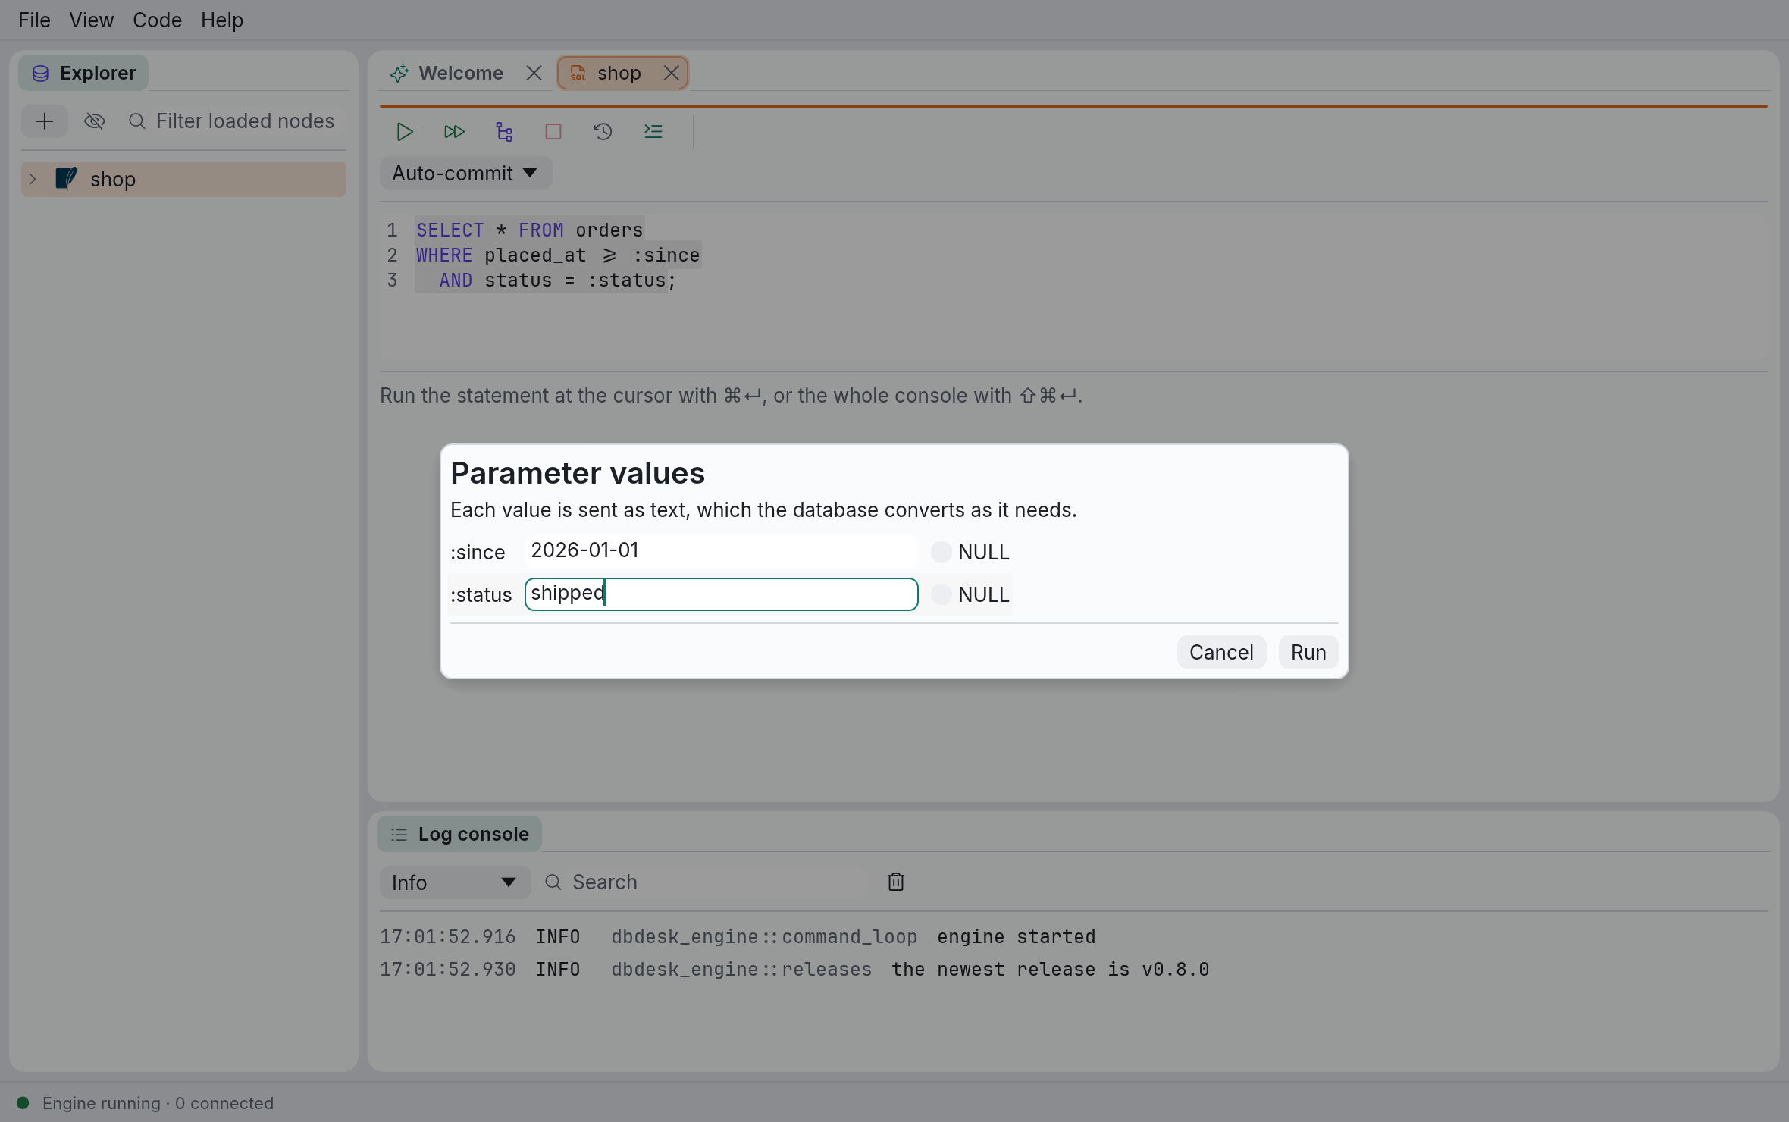This screenshot has width=1789, height=1122.
Task: Click the log search magnifier icon
Action: click(553, 882)
